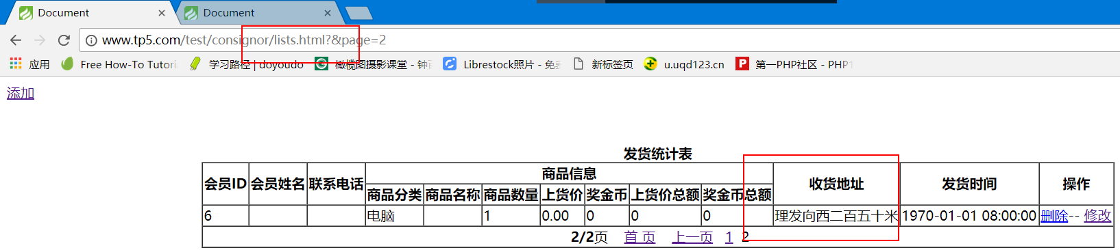Click the 会员姓名 column header
Screen dimensions: 1120x250
coord(278,184)
